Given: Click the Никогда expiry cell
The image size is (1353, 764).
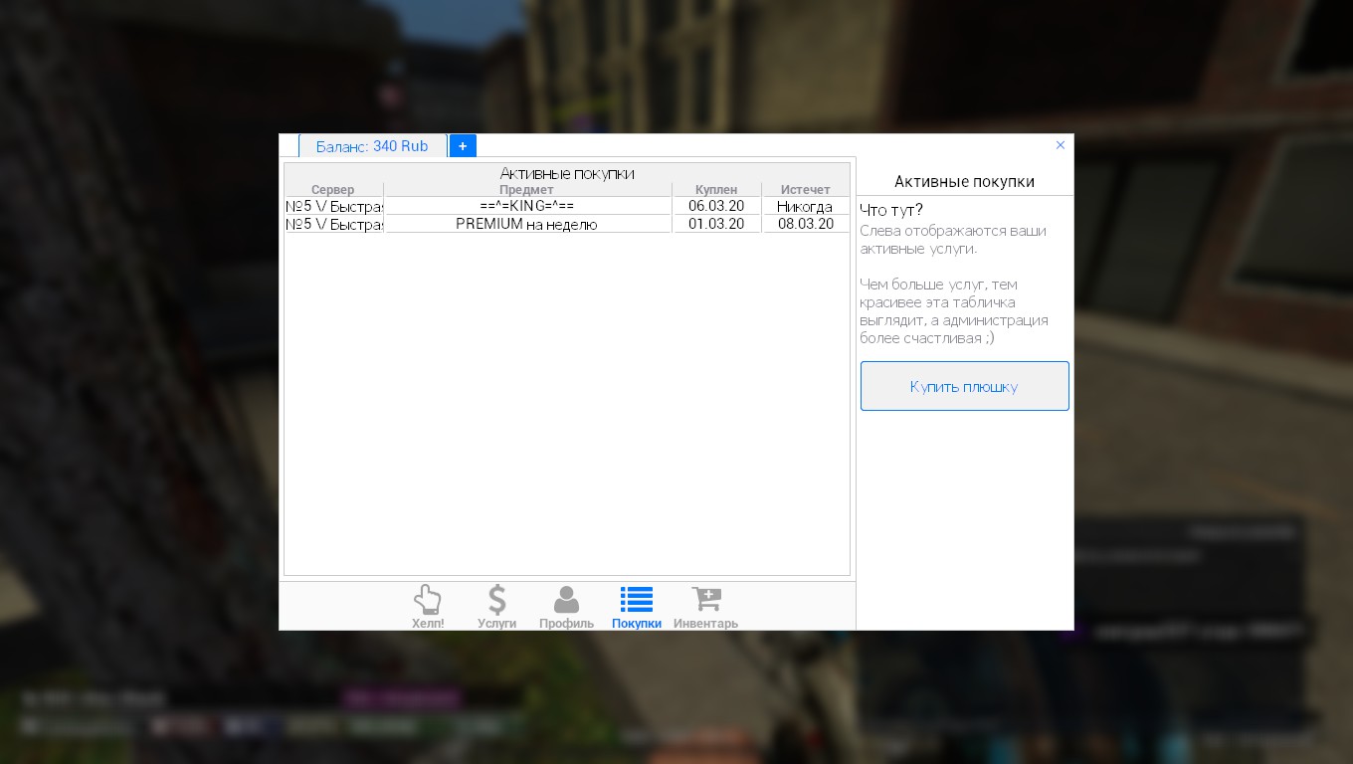Looking at the screenshot, I should (805, 206).
